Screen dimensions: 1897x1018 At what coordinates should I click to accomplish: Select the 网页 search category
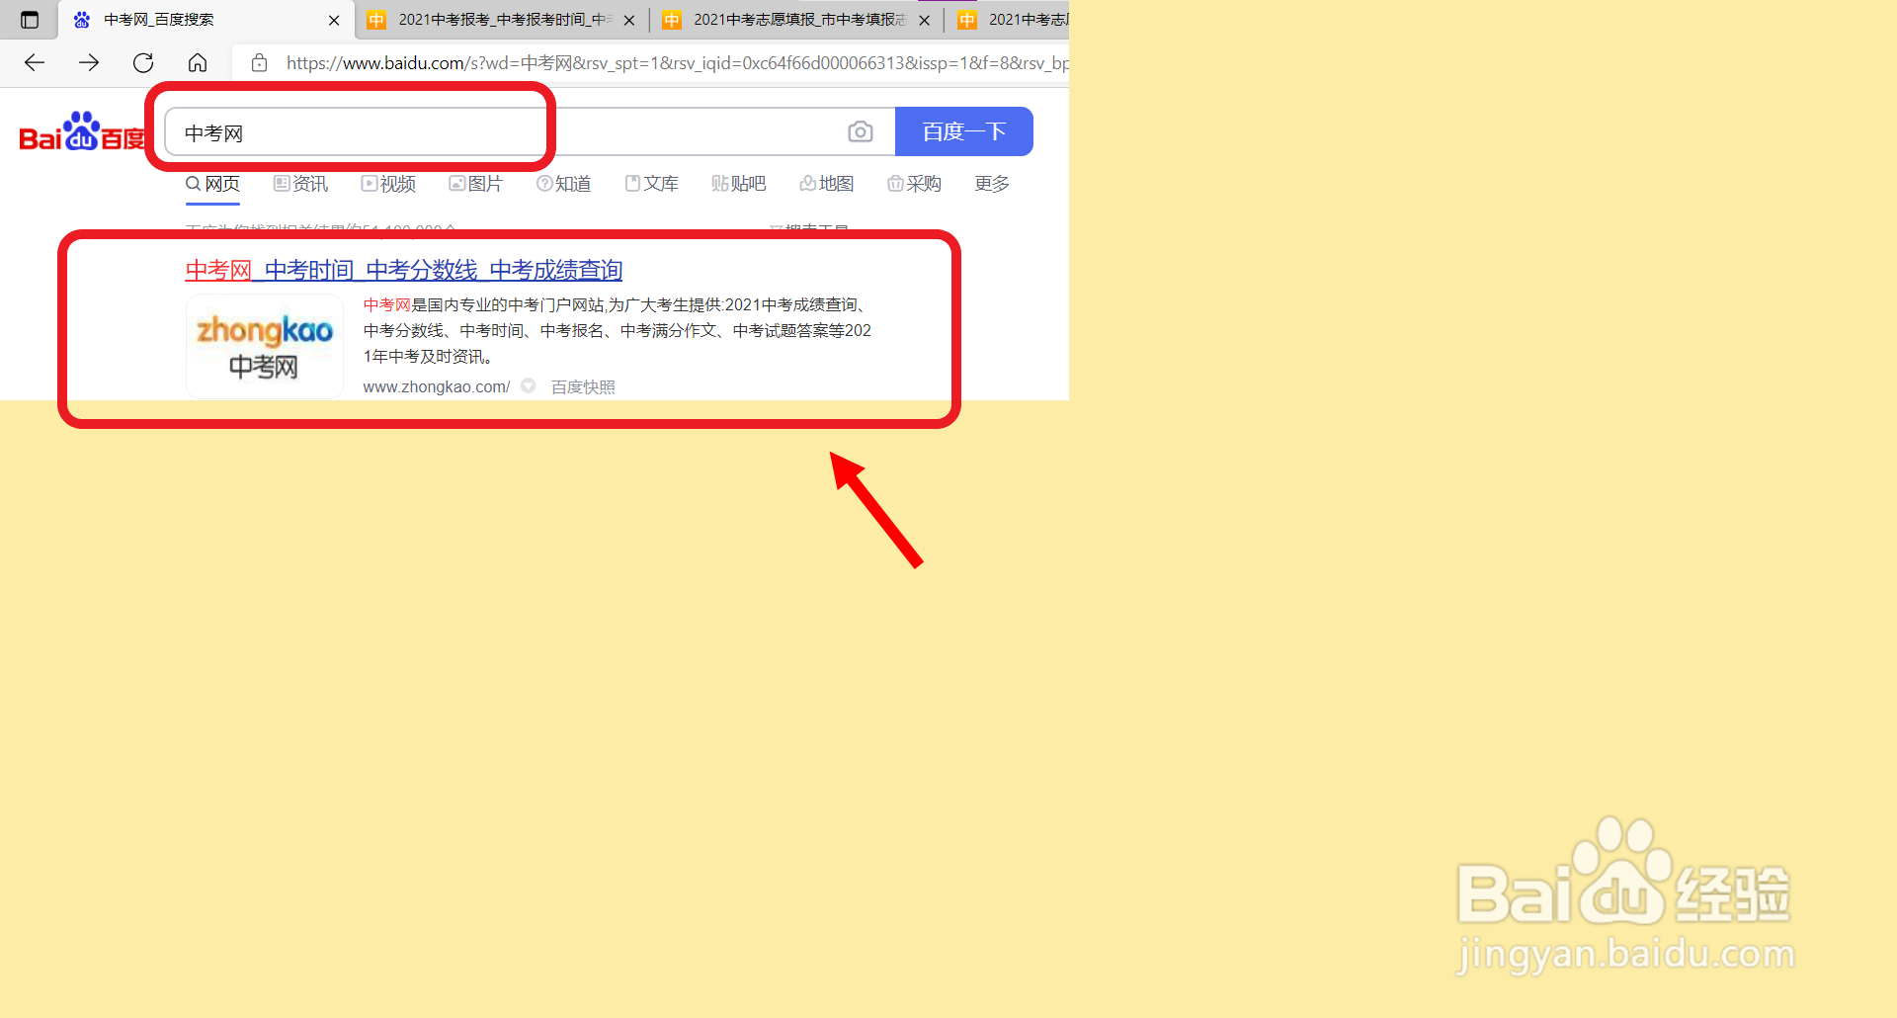point(213,184)
